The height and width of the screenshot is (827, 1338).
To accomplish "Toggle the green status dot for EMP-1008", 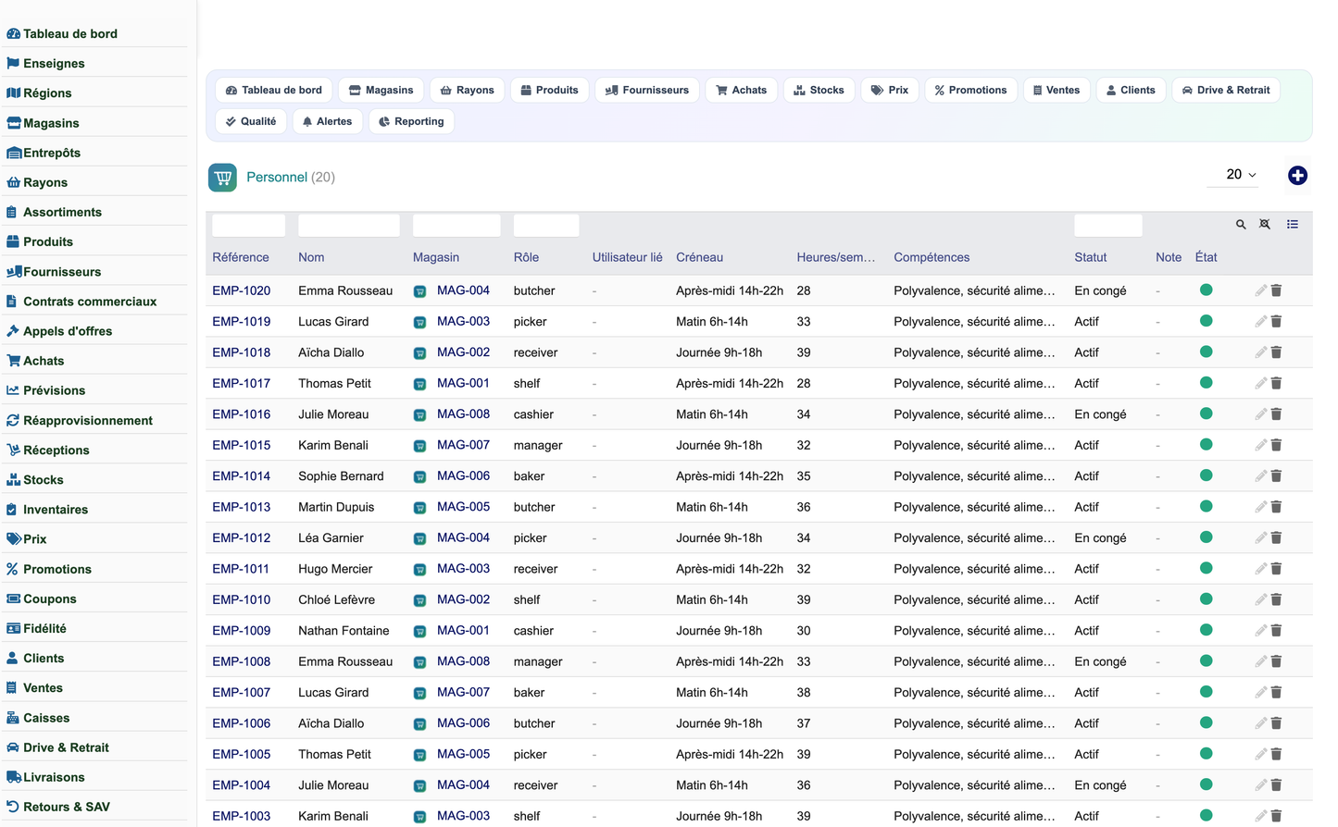I will [x=1206, y=660].
